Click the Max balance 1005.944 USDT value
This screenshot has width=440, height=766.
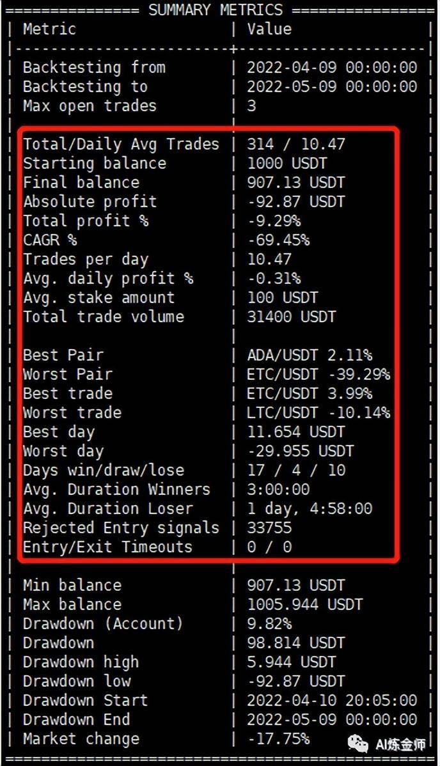pyautogui.click(x=305, y=604)
